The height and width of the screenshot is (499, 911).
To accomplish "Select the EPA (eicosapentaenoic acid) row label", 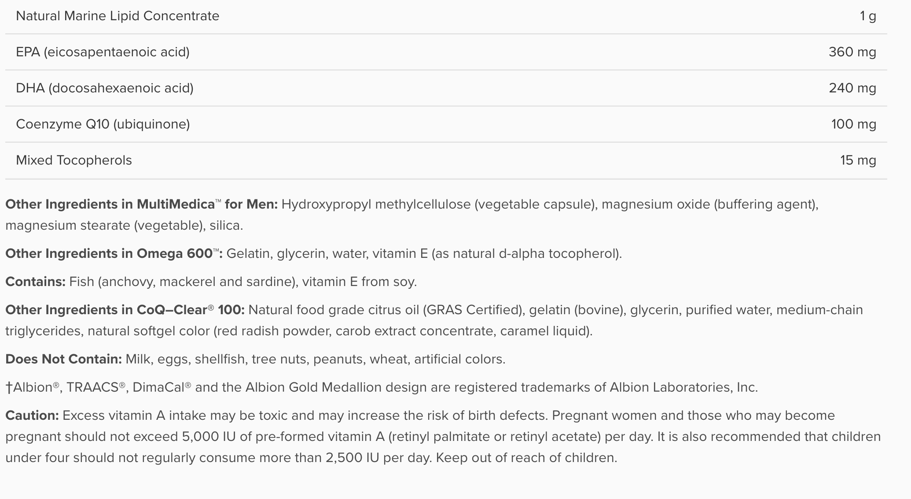I will pos(103,52).
